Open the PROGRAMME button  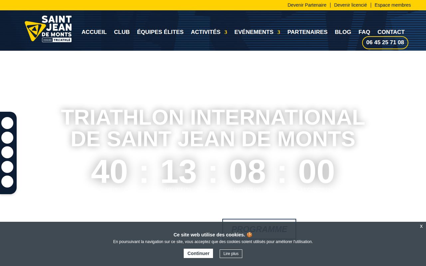[259, 229]
